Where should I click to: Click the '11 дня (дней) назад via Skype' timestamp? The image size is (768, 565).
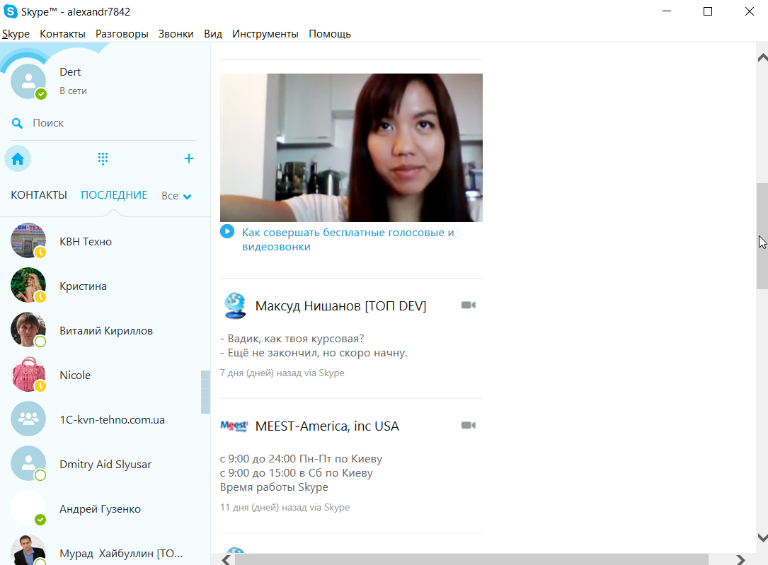pyautogui.click(x=285, y=507)
